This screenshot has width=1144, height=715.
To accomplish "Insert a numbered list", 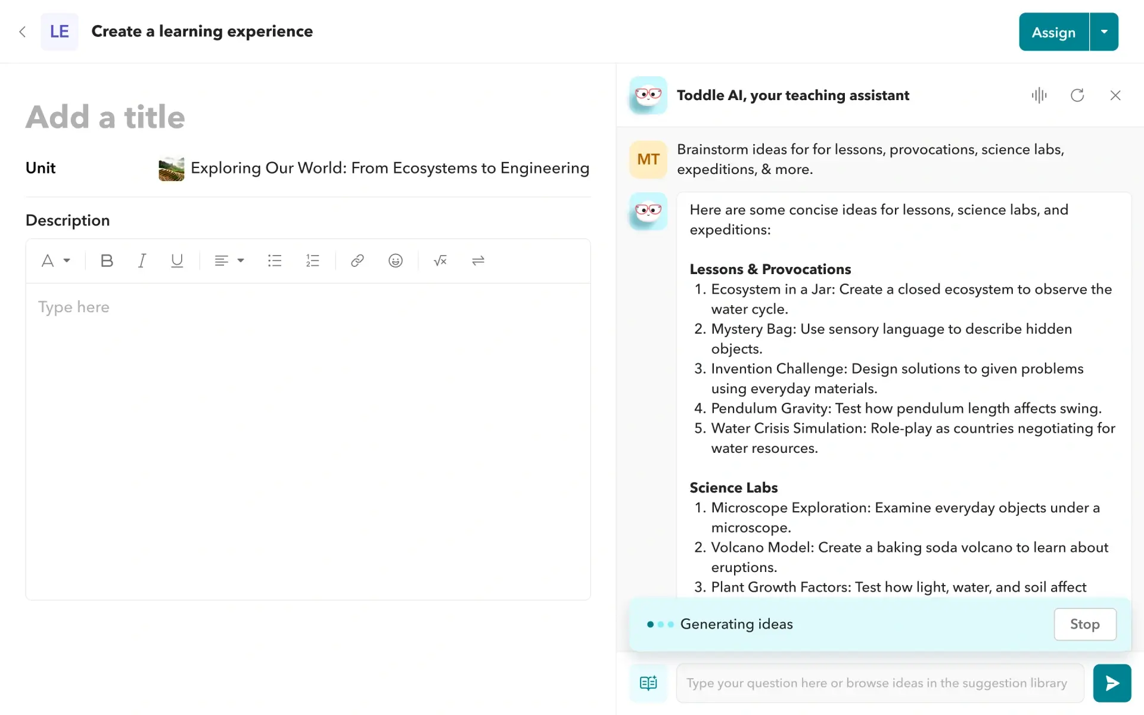I will pyautogui.click(x=312, y=260).
